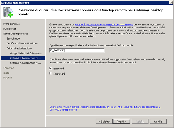Toggle the Password checkbox

(51, 68)
